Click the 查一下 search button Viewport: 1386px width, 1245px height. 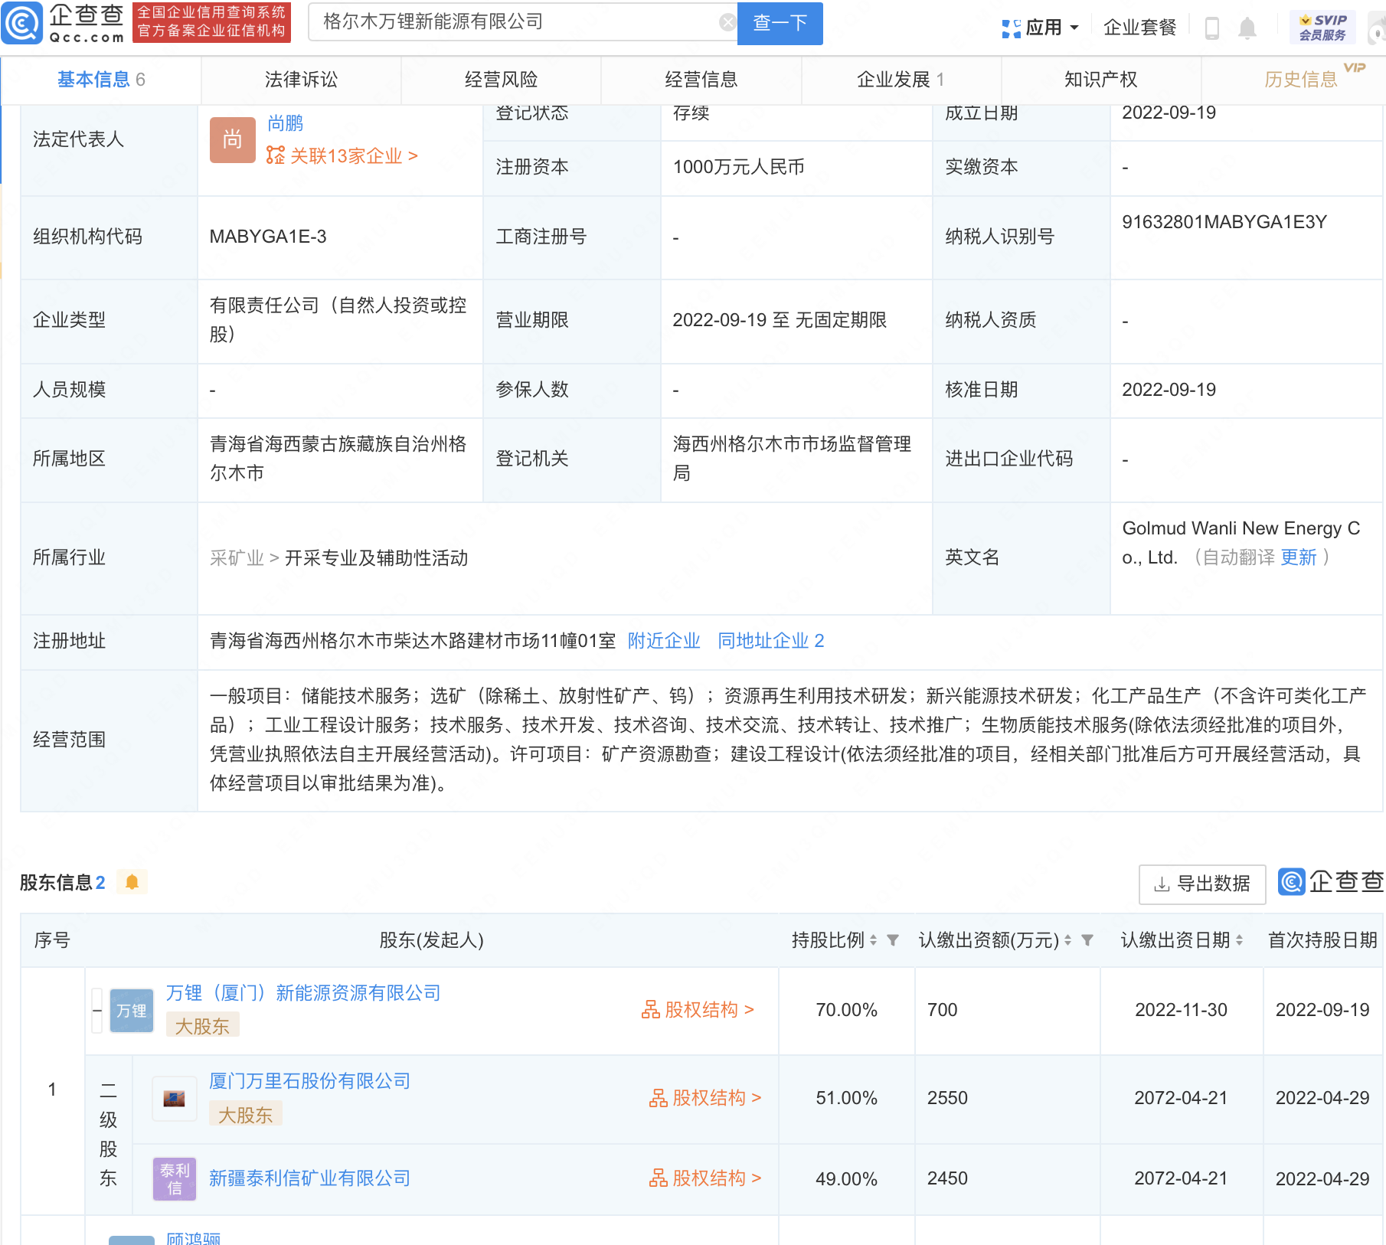(x=780, y=23)
